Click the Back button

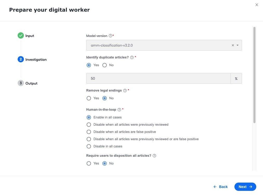[x=220, y=187]
